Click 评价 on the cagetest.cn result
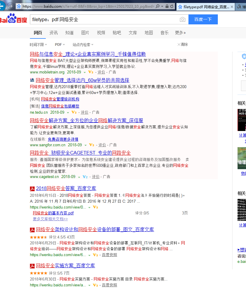The image size is (246, 289). pyautogui.click(x=96, y=177)
